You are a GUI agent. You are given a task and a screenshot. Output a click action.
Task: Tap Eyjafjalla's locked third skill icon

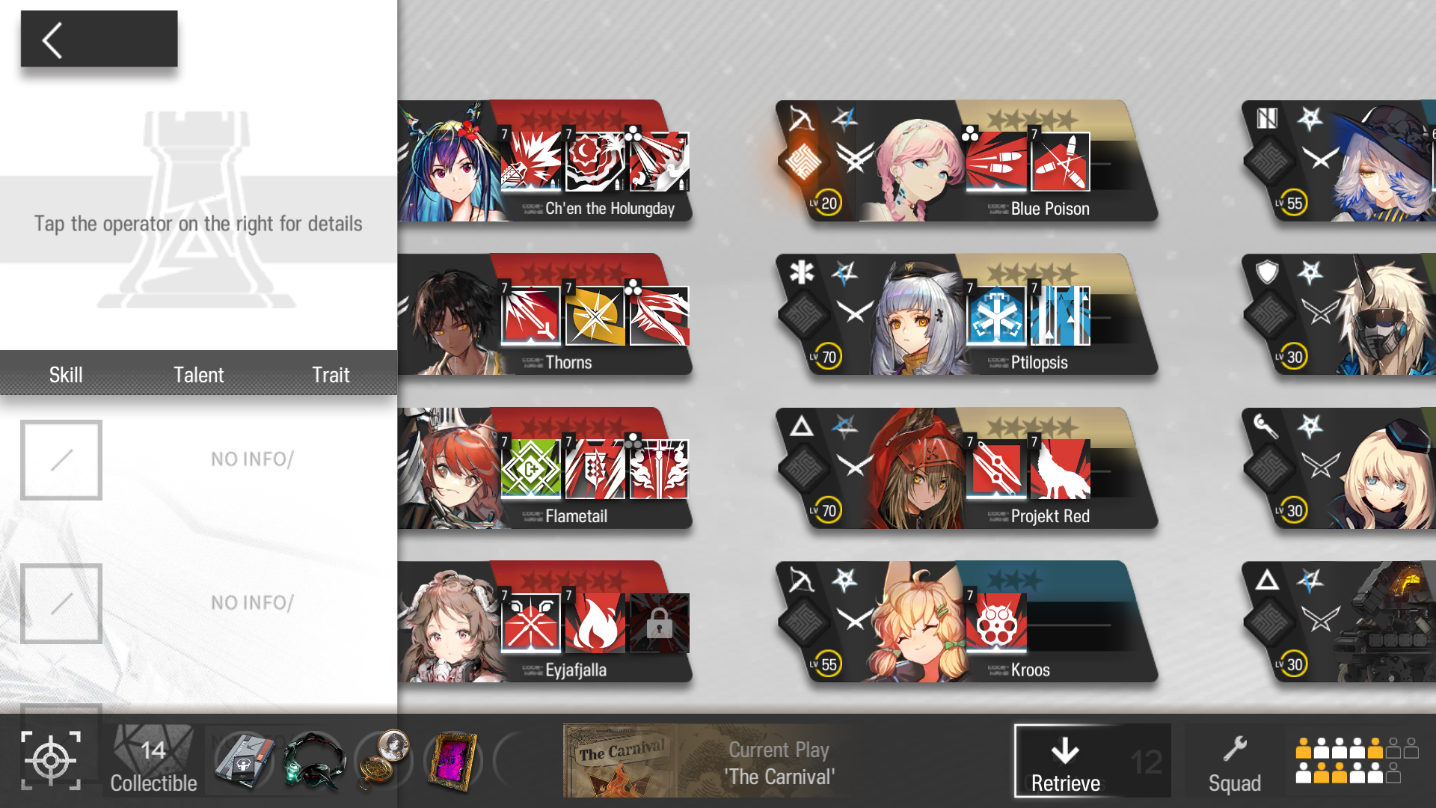[x=659, y=623]
